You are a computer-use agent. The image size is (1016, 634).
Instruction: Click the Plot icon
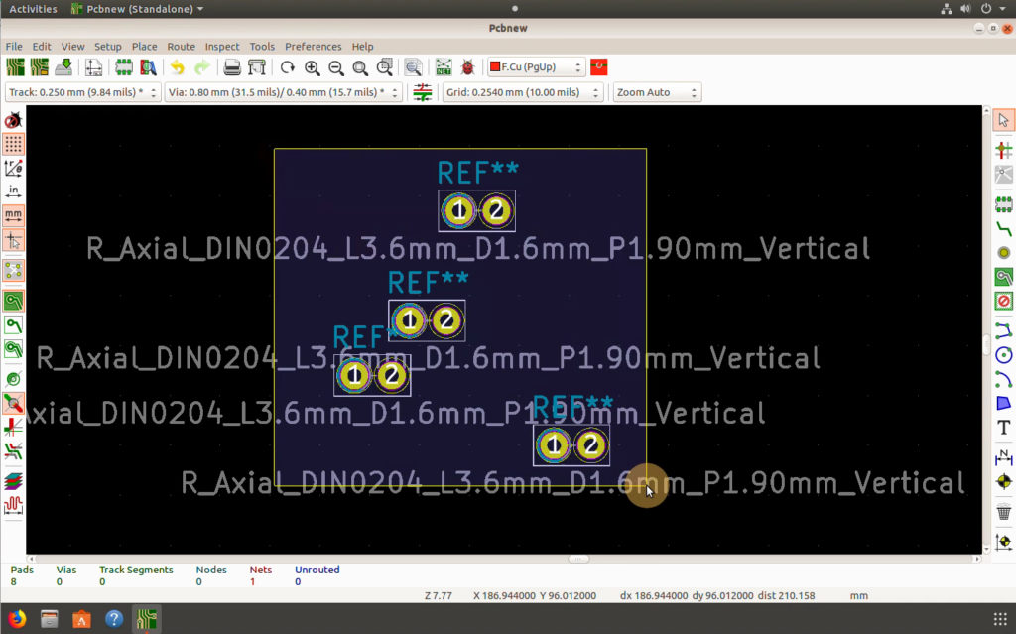(x=257, y=67)
